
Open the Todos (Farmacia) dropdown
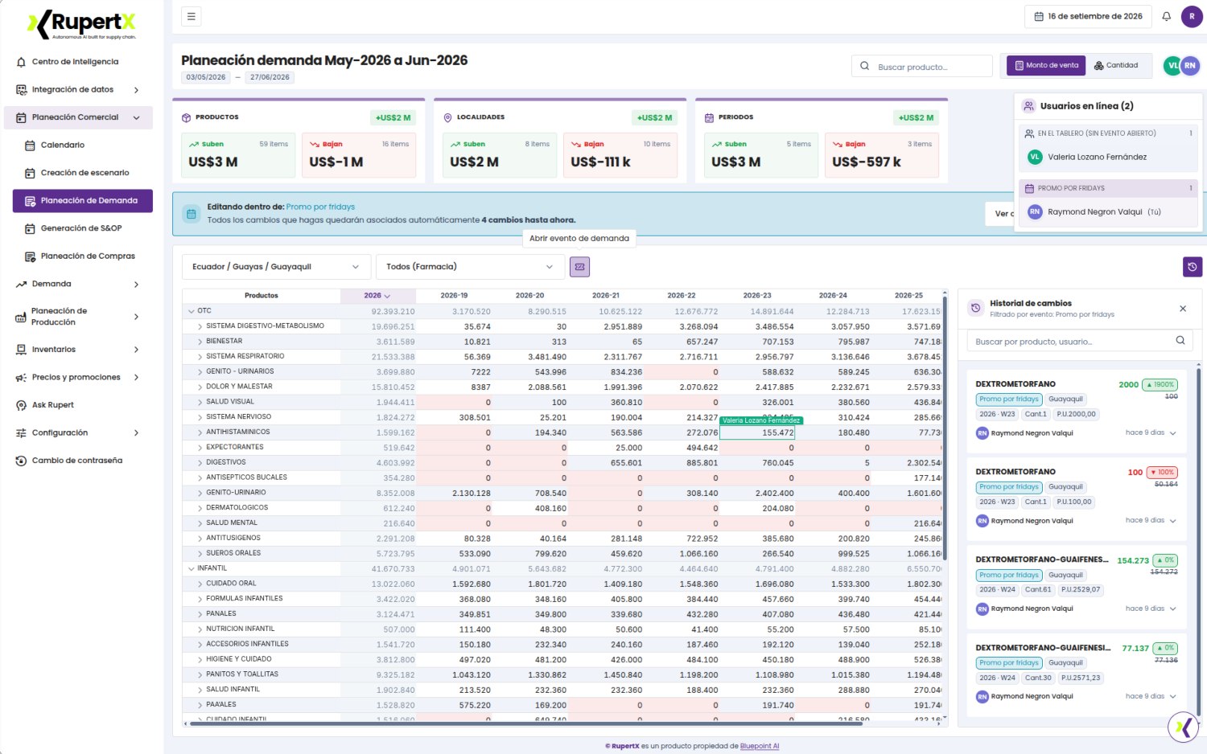pos(469,267)
